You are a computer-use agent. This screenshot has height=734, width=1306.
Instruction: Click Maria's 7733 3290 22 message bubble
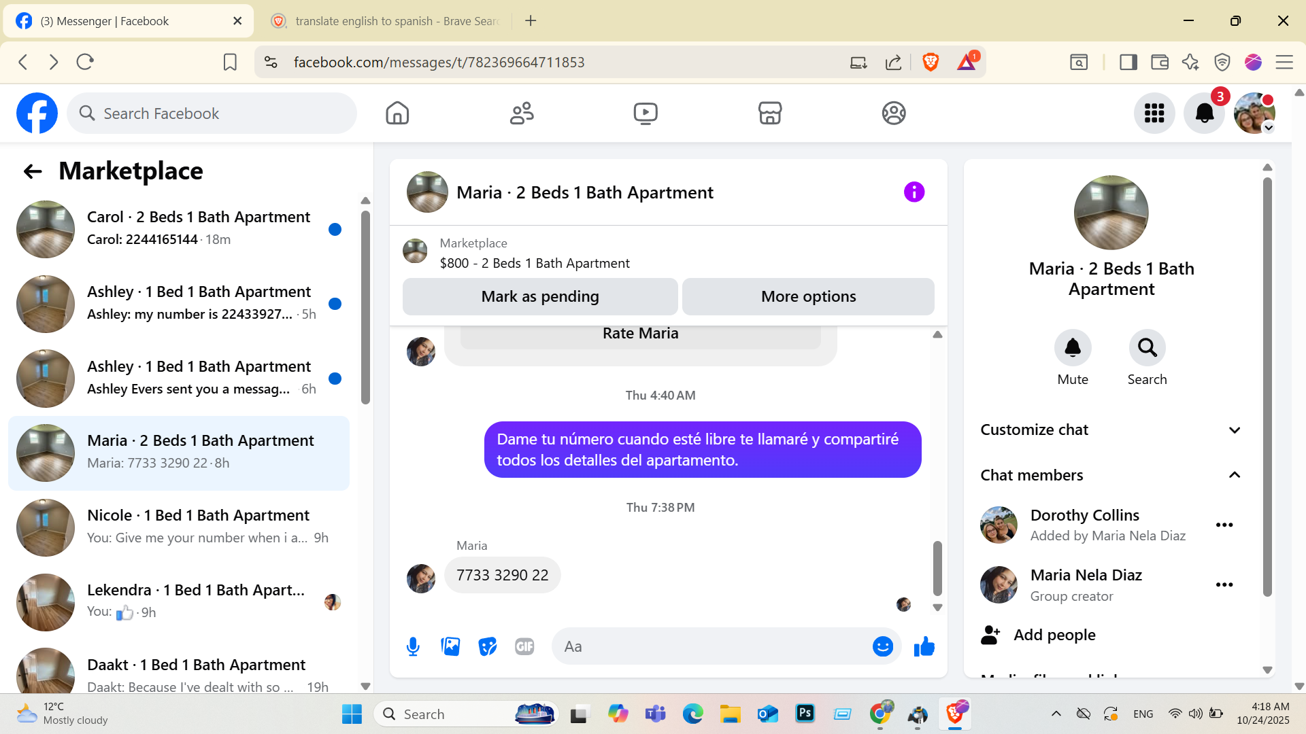point(502,575)
